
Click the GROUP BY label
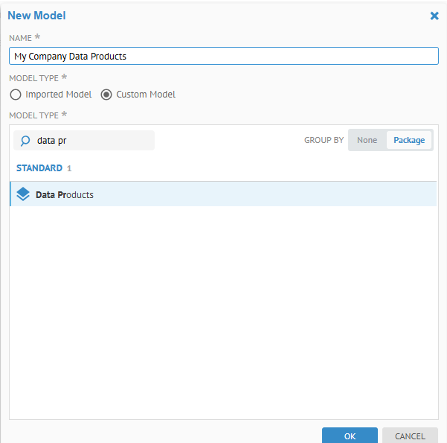[x=324, y=140]
